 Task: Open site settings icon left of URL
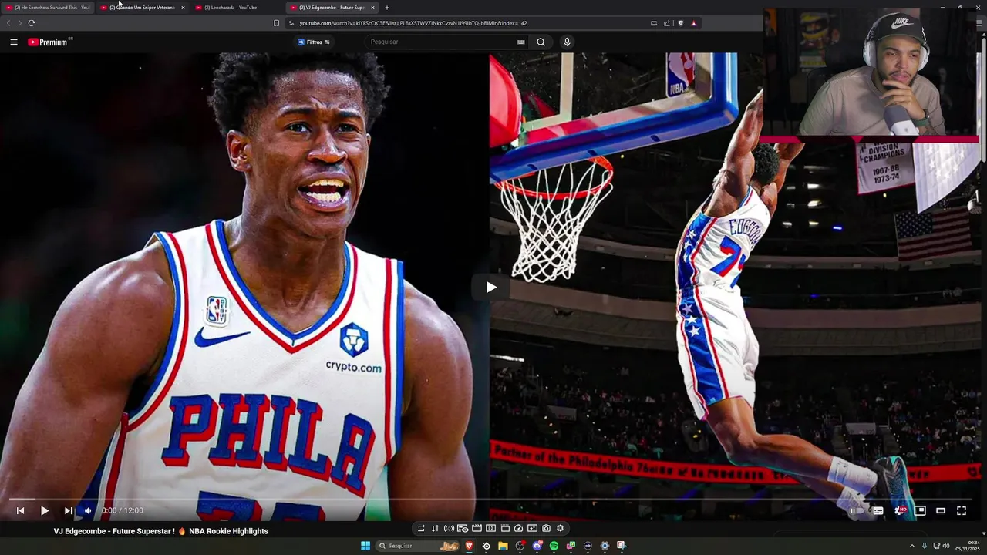click(x=291, y=23)
